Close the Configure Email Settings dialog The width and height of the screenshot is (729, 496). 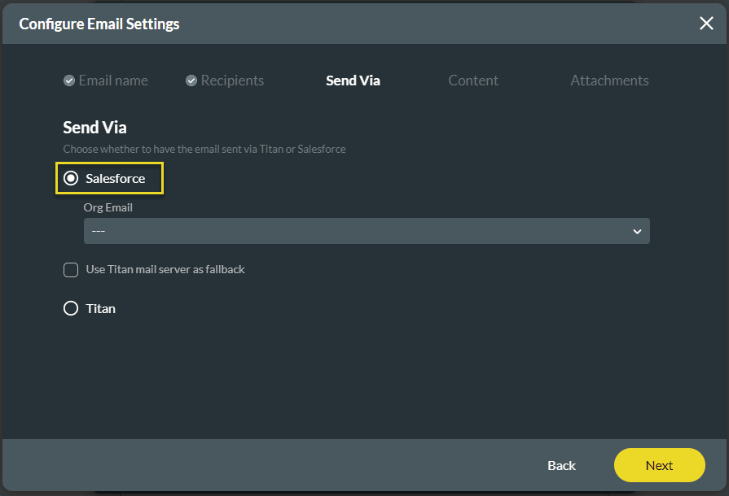click(x=706, y=24)
